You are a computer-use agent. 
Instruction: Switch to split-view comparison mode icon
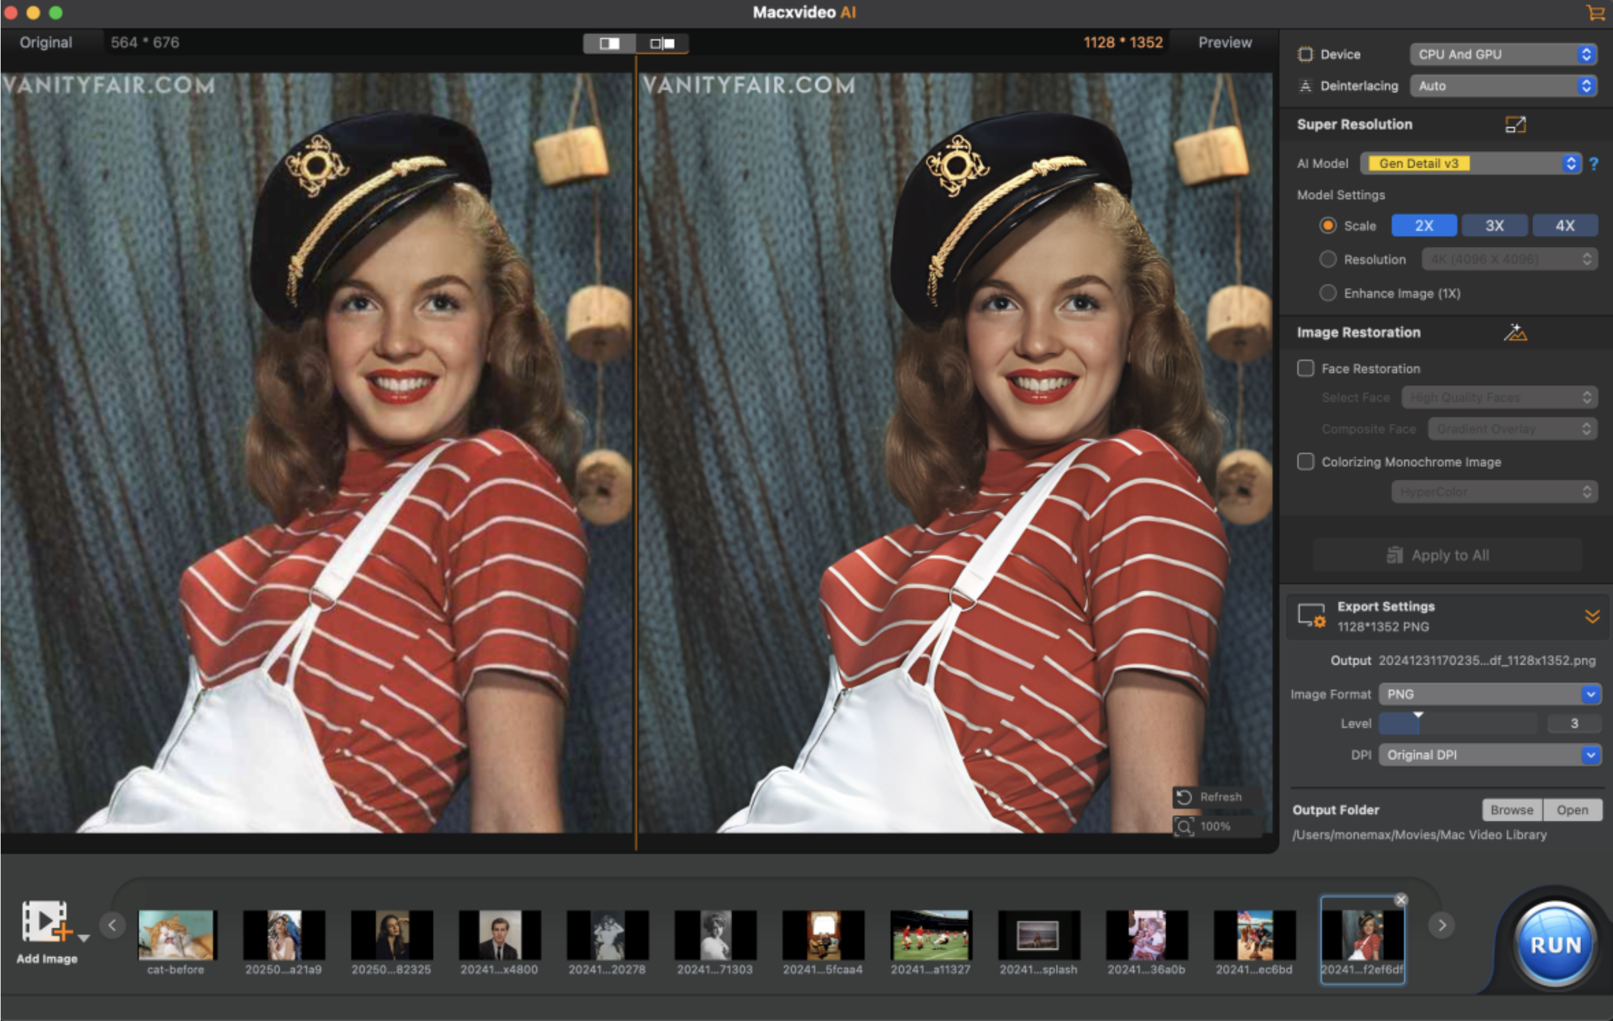[x=609, y=44]
